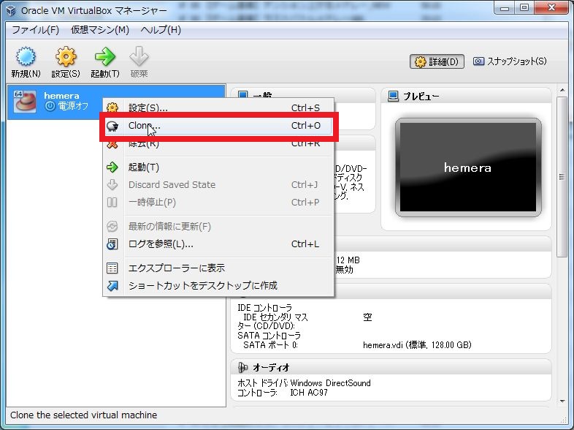Switch to スナップショット(S) view
The height and width of the screenshot is (430, 574).
tap(510, 61)
